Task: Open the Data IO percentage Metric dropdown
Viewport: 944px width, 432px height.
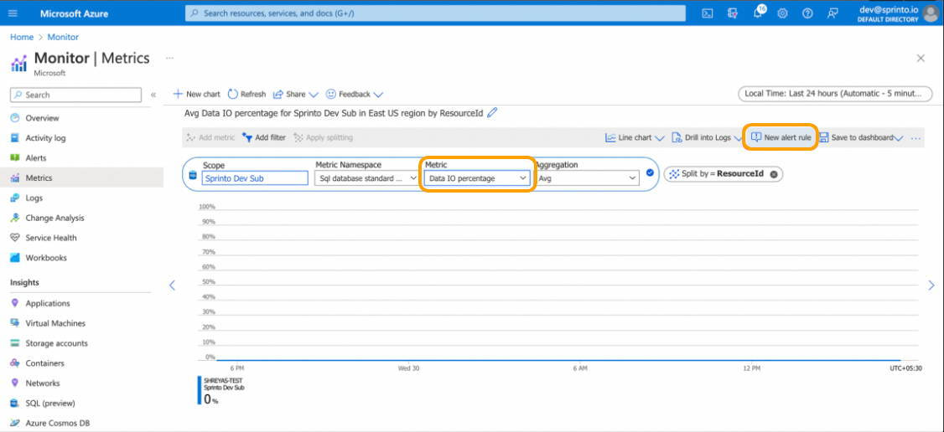Action: coord(477,178)
